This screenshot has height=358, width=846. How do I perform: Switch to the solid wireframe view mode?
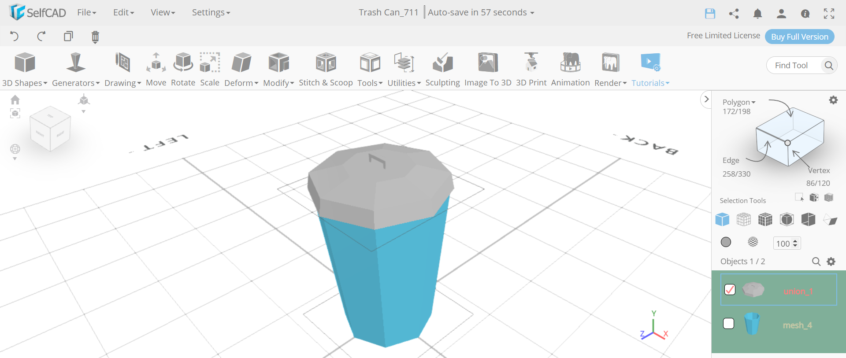point(765,219)
